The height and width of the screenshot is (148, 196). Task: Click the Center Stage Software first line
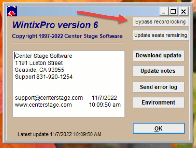pos(44,56)
